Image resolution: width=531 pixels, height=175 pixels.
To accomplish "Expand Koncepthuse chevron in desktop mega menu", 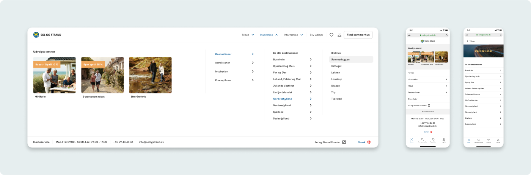I will pos(253,80).
